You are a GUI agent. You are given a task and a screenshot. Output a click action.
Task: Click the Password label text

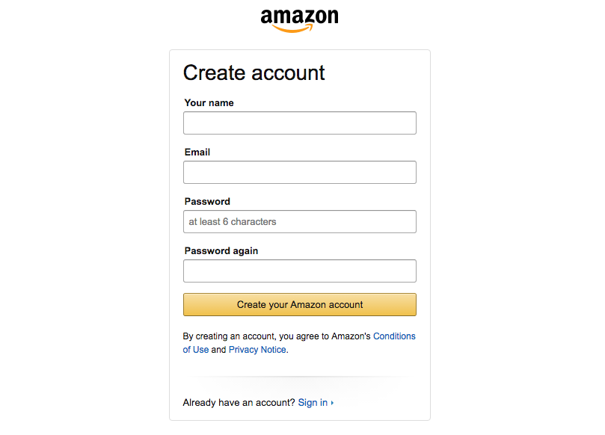point(207,202)
